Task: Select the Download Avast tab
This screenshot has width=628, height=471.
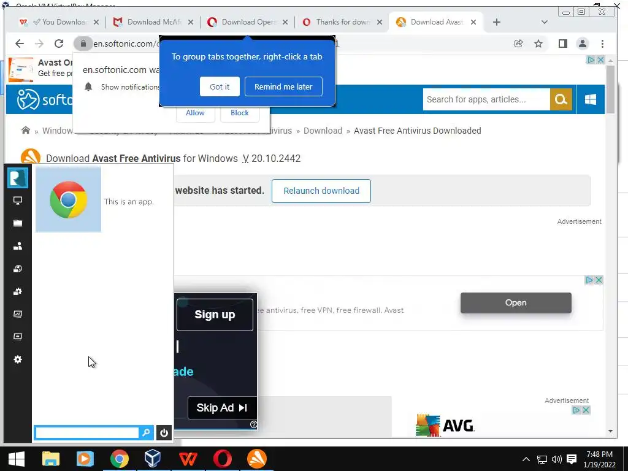Action: coord(436,22)
